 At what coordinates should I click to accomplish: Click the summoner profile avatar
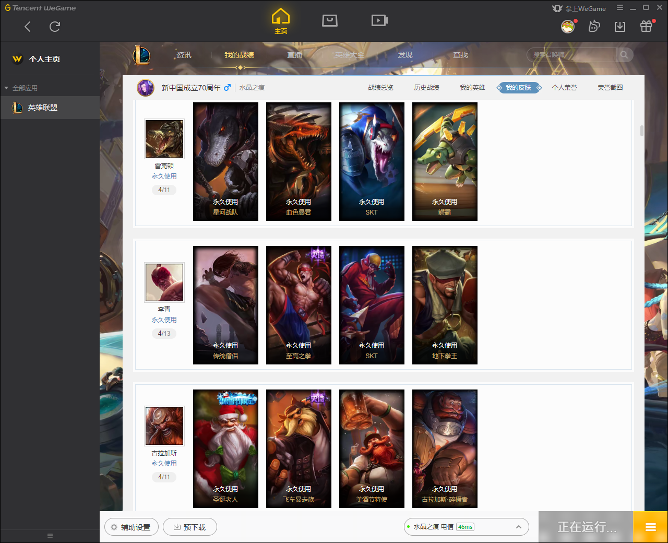[x=146, y=88]
